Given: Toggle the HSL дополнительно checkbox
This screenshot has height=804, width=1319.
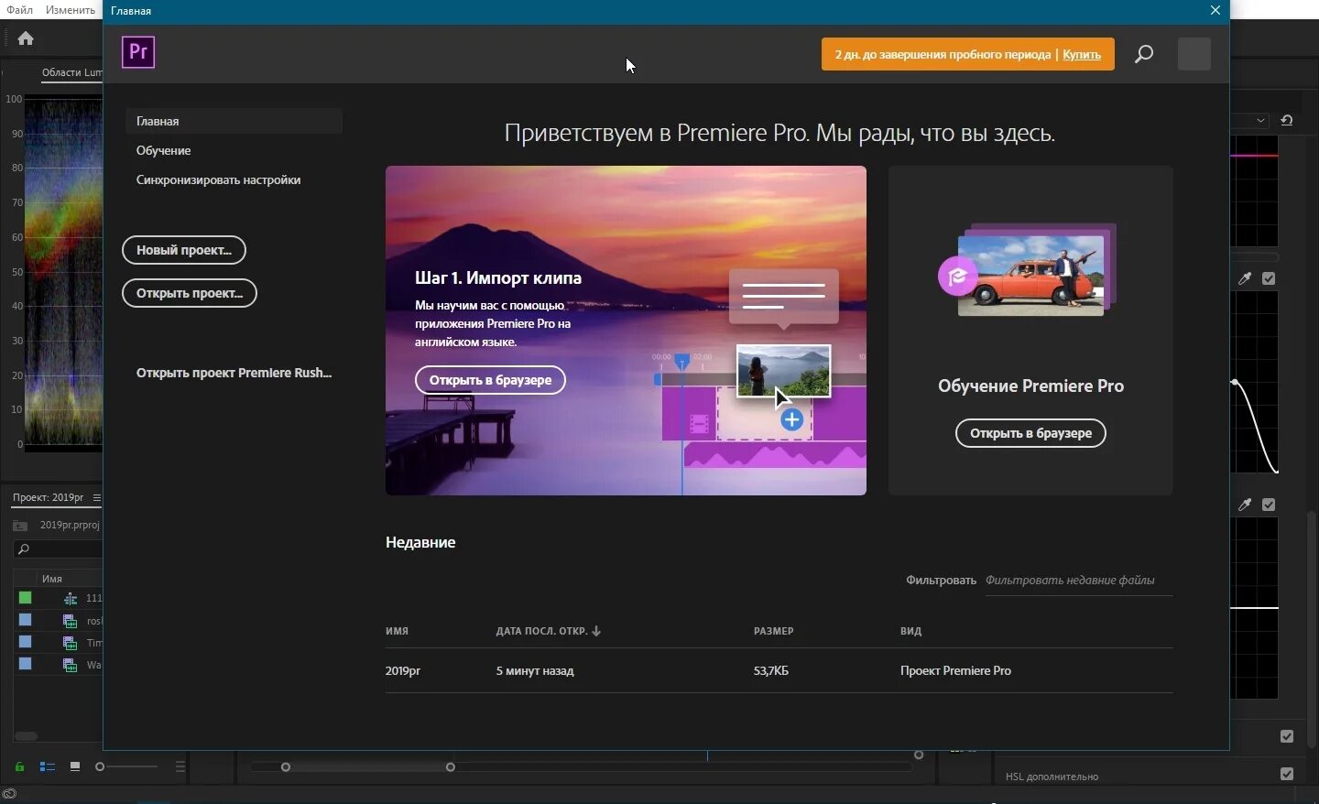Looking at the screenshot, I should [1288, 774].
